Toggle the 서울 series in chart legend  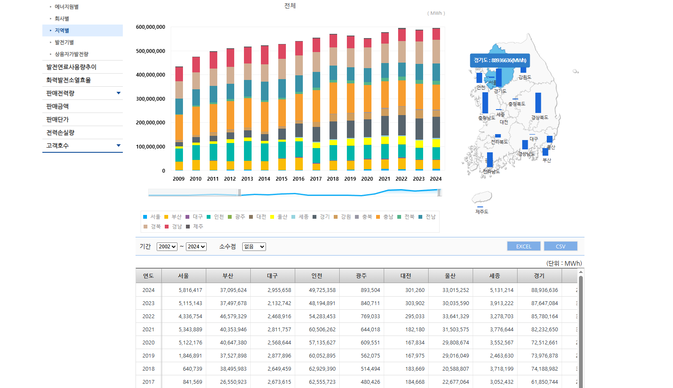152,217
